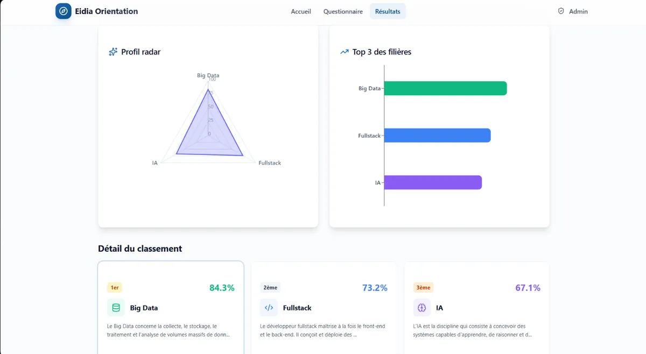Click the 84.3% score

222,288
